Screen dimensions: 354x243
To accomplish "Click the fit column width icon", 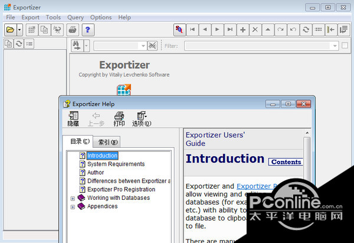I will [x=331, y=30].
